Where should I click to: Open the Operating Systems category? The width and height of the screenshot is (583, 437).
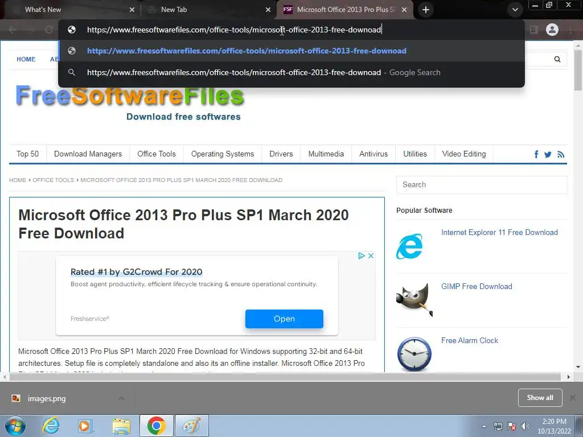coord(223,154)
